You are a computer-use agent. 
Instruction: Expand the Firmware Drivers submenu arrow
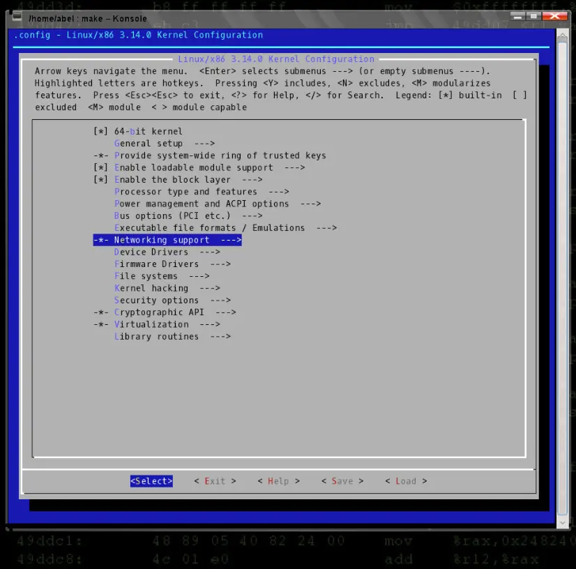[220, 264]
